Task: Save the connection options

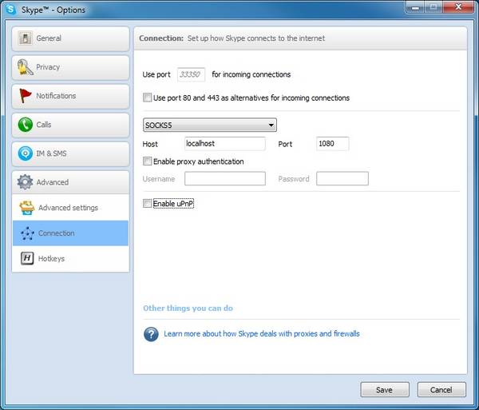Action: 385,389
